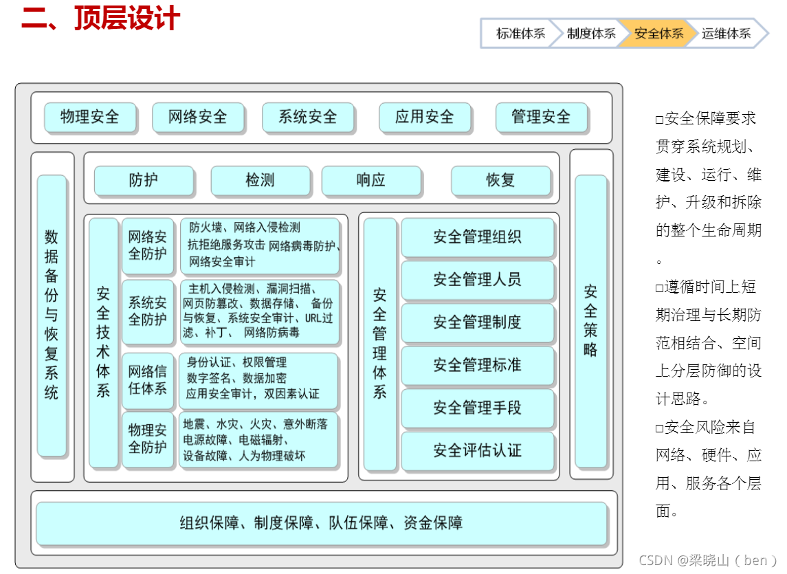Click the vertical 安全策略 bar
The width and height of the screenshot is (787, 574).
coord(590,322)
